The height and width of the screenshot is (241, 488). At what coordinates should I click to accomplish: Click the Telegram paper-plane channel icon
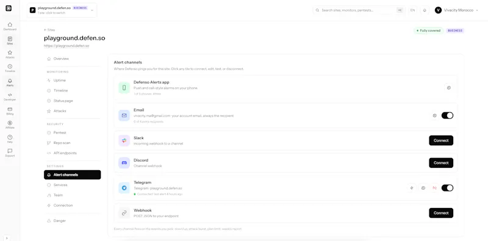tap(124, 188)
